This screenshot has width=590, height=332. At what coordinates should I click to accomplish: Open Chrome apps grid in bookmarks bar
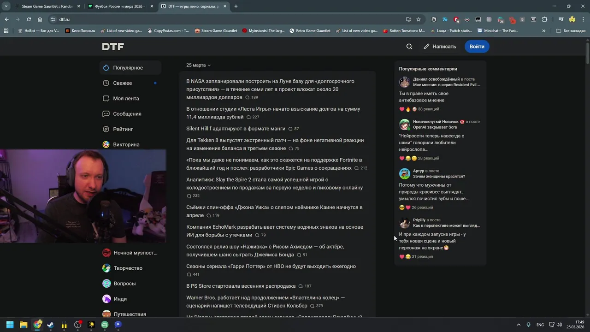(6, 31)
